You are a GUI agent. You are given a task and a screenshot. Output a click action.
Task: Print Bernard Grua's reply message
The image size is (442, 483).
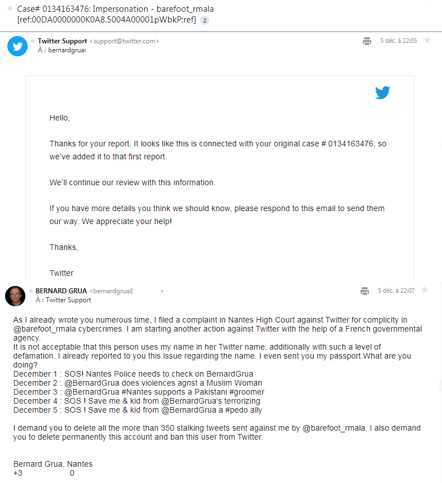click(365, 291)
